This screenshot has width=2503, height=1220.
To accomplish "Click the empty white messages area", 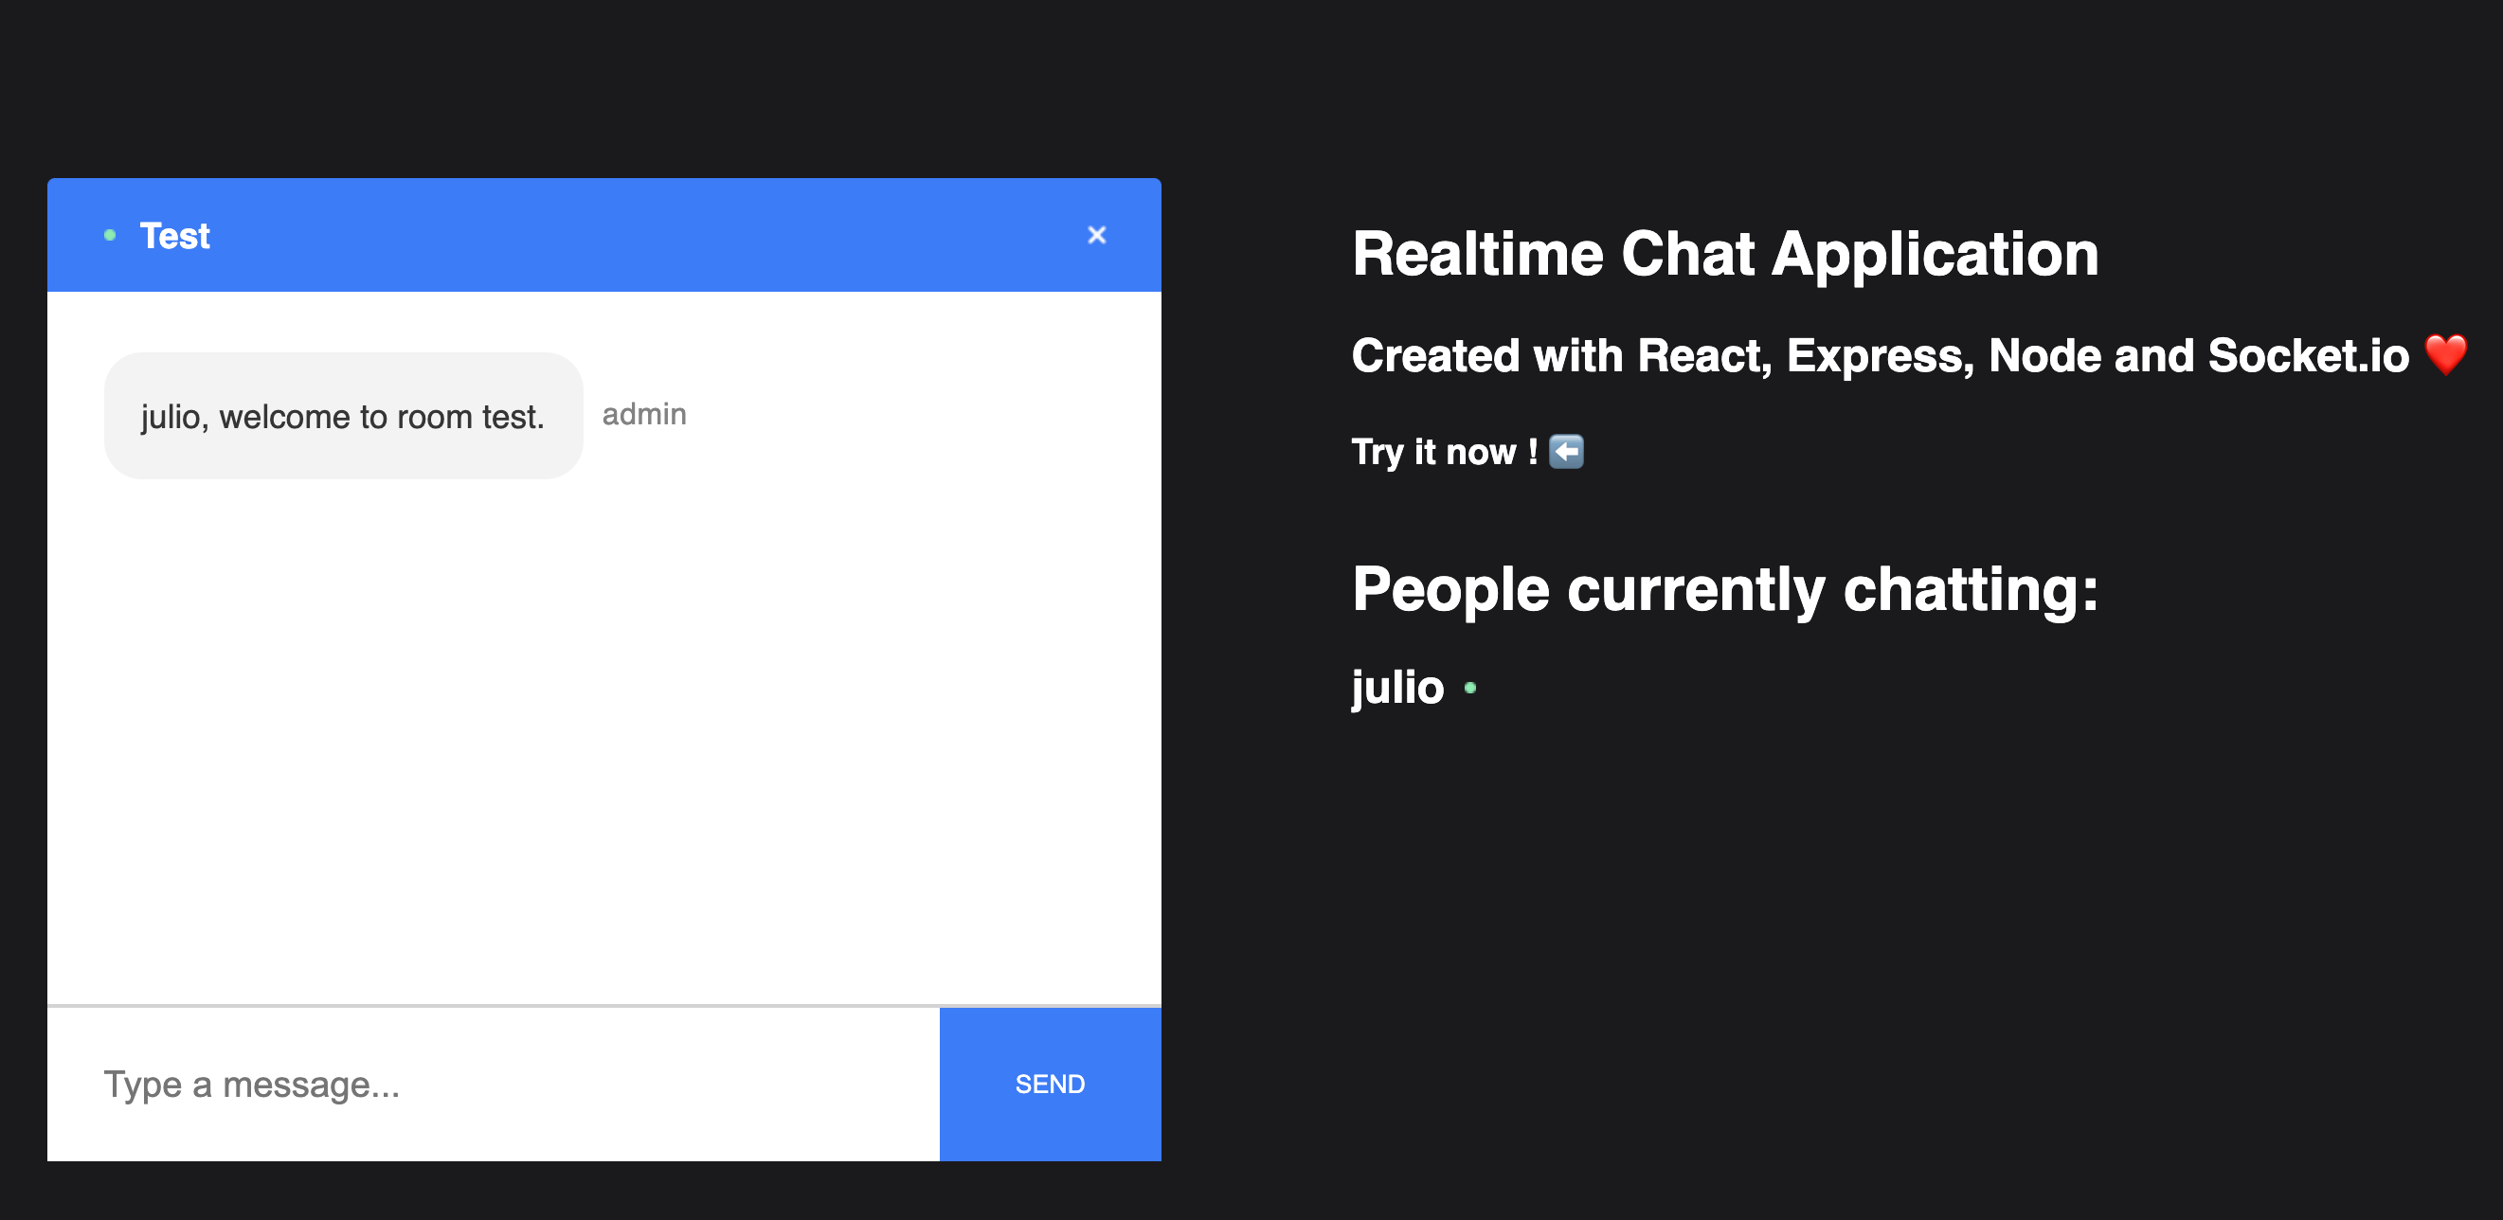I will [603, 738].
